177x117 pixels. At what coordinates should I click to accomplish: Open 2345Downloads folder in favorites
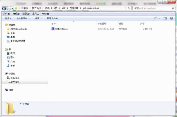click(18, 29)
